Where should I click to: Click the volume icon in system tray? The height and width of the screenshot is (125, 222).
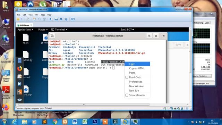[204, 122]
